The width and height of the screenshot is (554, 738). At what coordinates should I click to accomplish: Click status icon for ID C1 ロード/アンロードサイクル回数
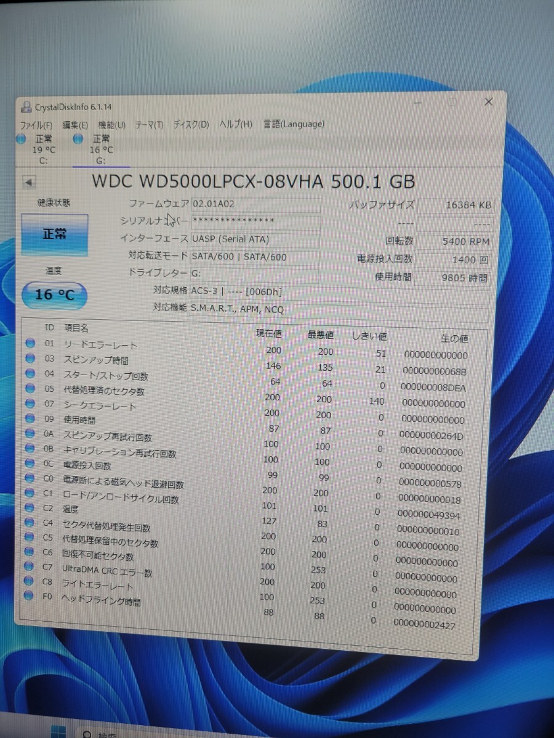[x=30, y=493]
